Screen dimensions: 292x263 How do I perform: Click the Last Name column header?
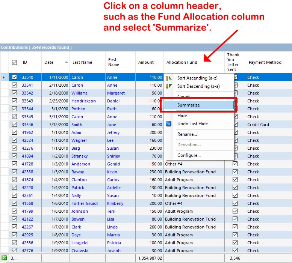pos(82,63)
